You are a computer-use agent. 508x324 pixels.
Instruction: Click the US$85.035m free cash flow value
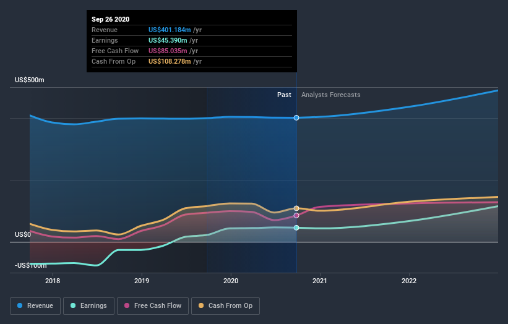point(168,51)
